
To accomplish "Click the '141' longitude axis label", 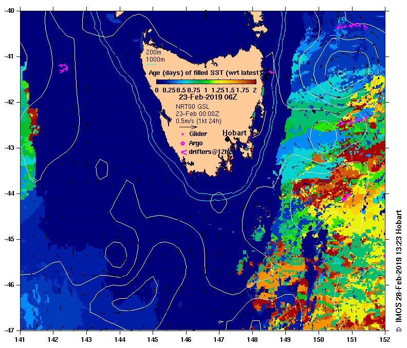I will (x=20, y=339).
